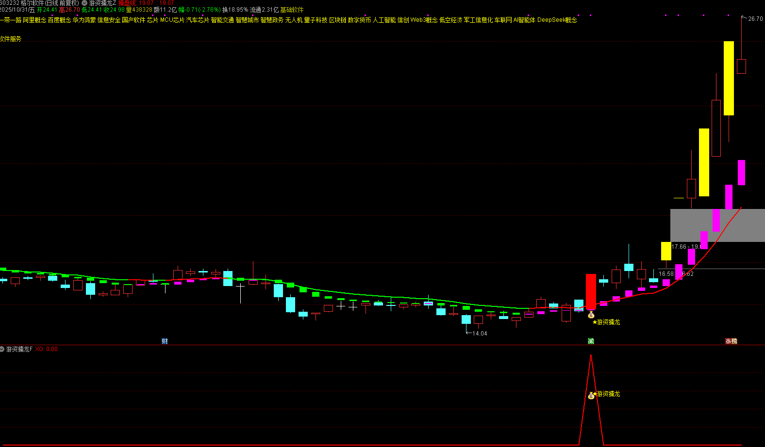This screenshot has width=765, height=447.
Task: Click the money bag icon under the red candle
Action: pyautogui.click(x=591, y=315)
